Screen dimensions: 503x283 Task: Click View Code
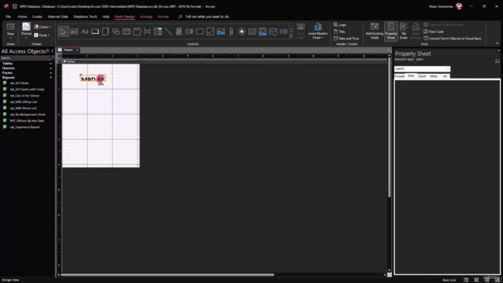433,31
